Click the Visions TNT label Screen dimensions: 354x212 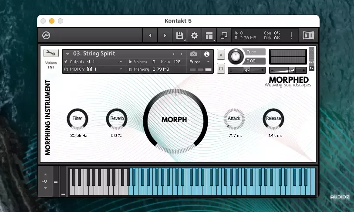tap(51, 65)
